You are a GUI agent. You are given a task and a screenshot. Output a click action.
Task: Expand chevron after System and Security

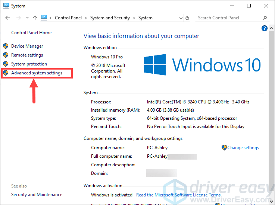point(134,18)
